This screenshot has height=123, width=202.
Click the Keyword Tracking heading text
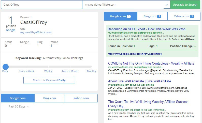pyautogui.click(x=49, y=58)
